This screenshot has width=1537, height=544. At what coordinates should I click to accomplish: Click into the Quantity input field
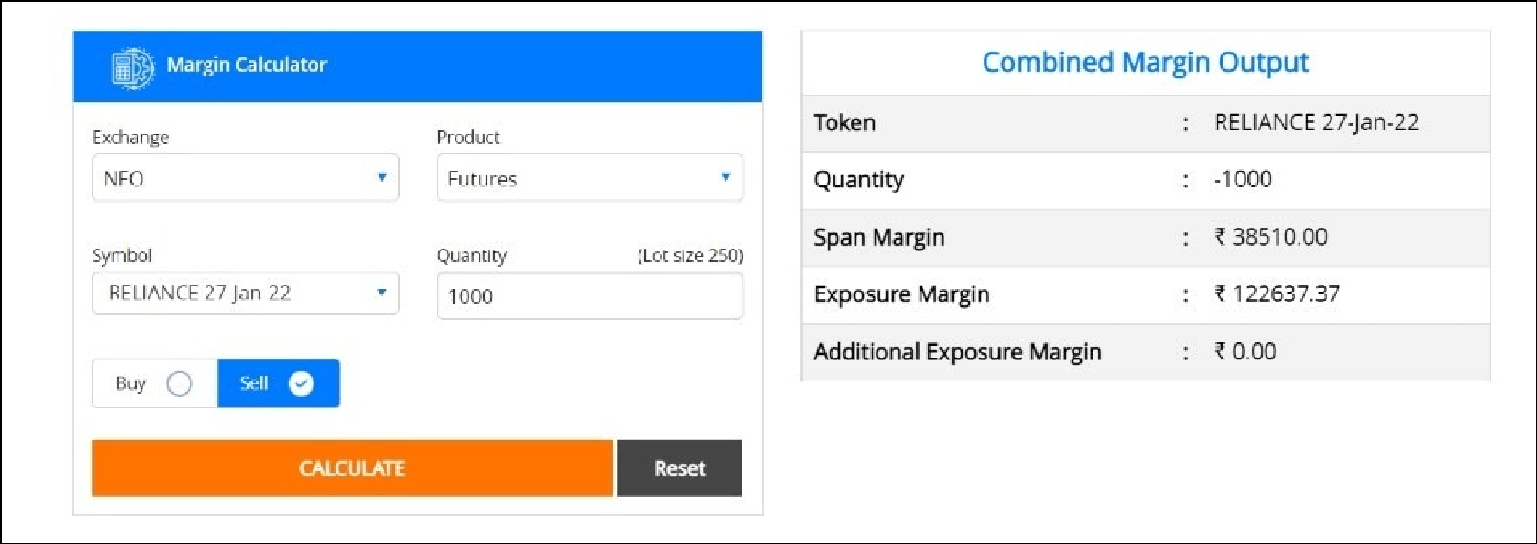[x=589, y=296]
